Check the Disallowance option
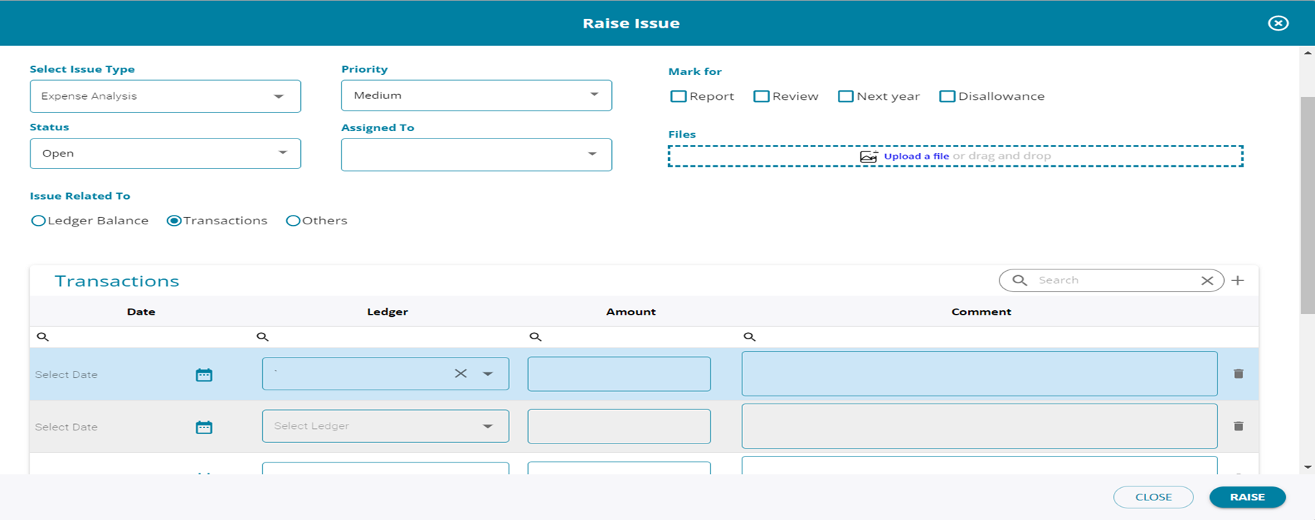 pos(947,96)
